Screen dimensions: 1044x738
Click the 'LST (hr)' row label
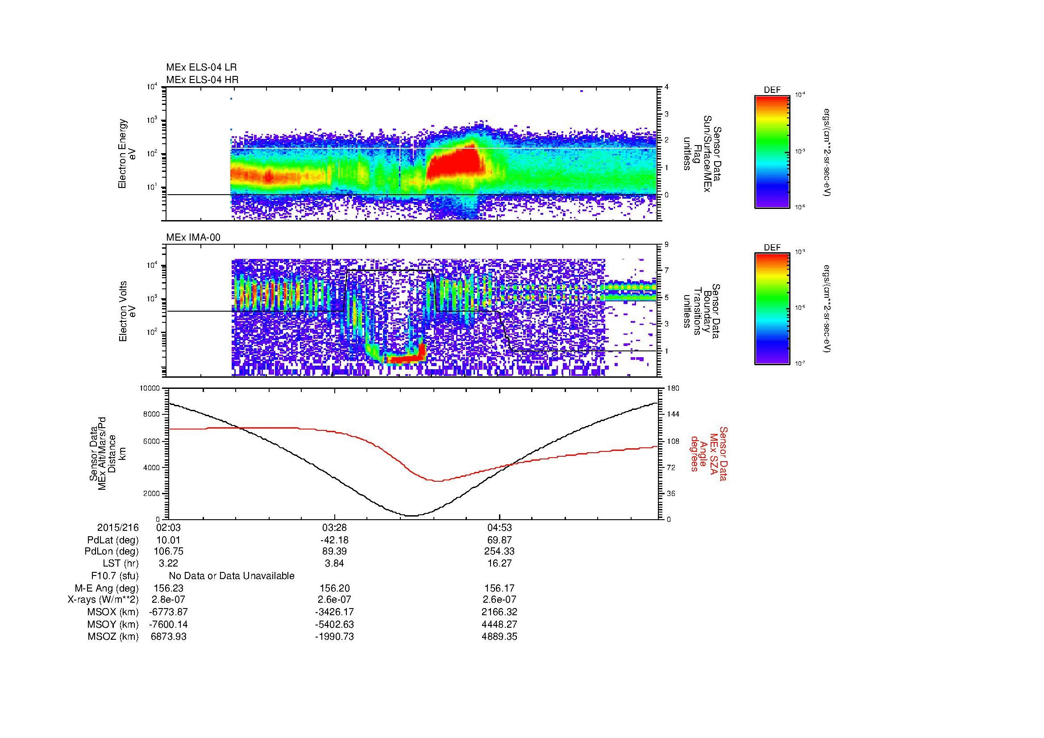[120, 563]
